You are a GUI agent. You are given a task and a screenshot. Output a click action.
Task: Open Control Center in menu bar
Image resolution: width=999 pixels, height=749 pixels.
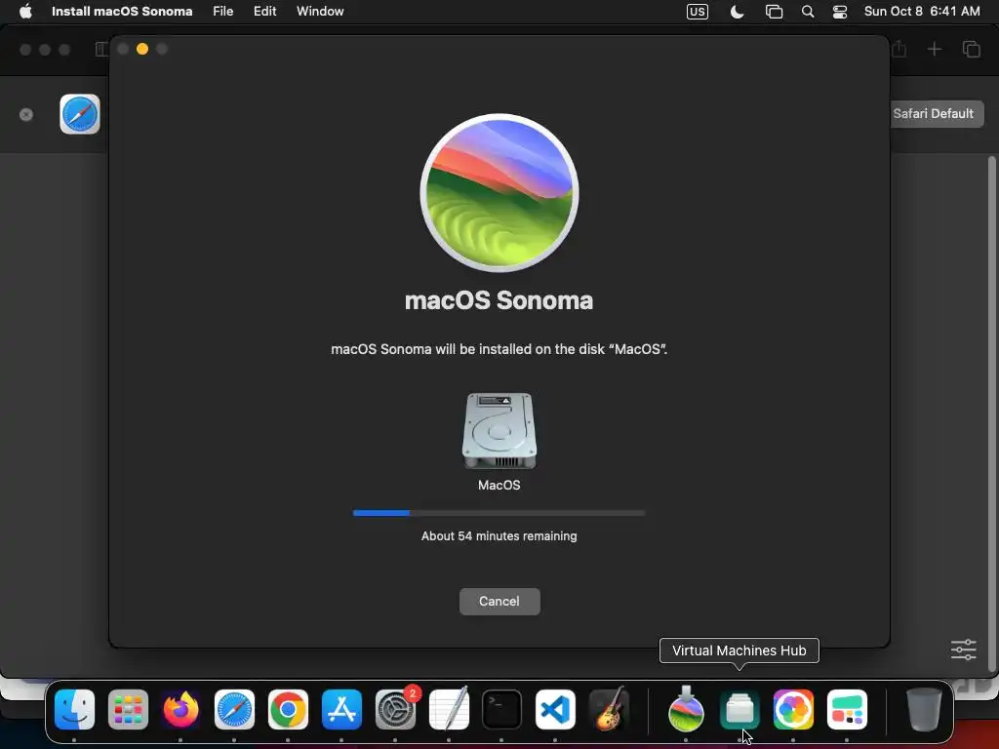(x=840, y=12)
